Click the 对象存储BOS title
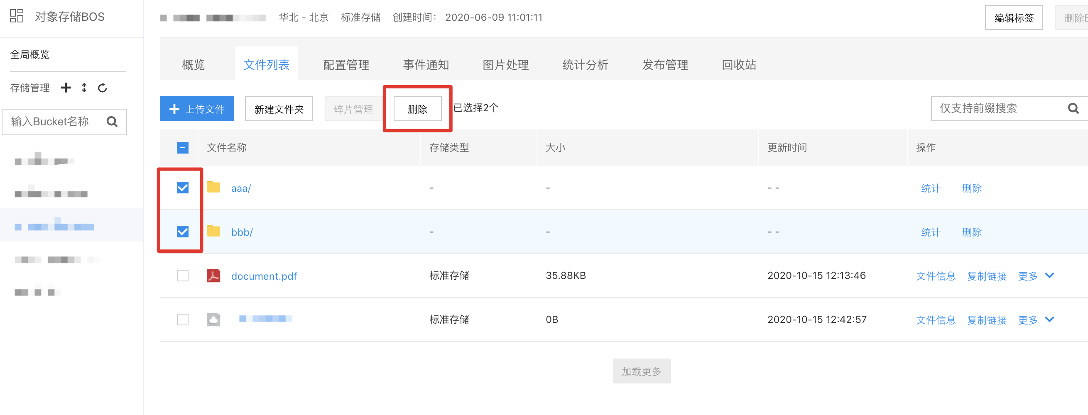 pos(69,17)
